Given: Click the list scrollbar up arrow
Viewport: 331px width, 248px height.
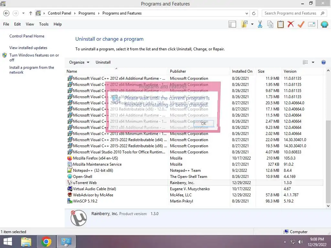Looking at the screenshot, I should 328,71.
